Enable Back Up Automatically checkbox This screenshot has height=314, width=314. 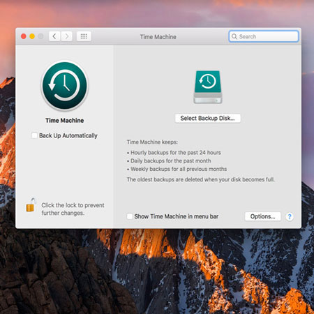point(34,135)
